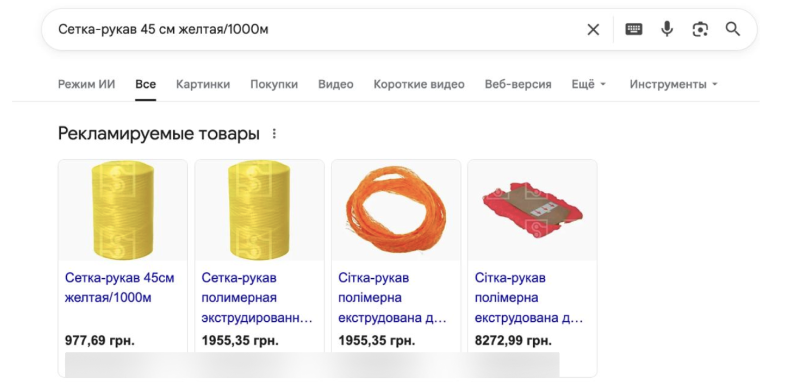
Task: Switch to the Картинки tab
Action: pos(203,84)
